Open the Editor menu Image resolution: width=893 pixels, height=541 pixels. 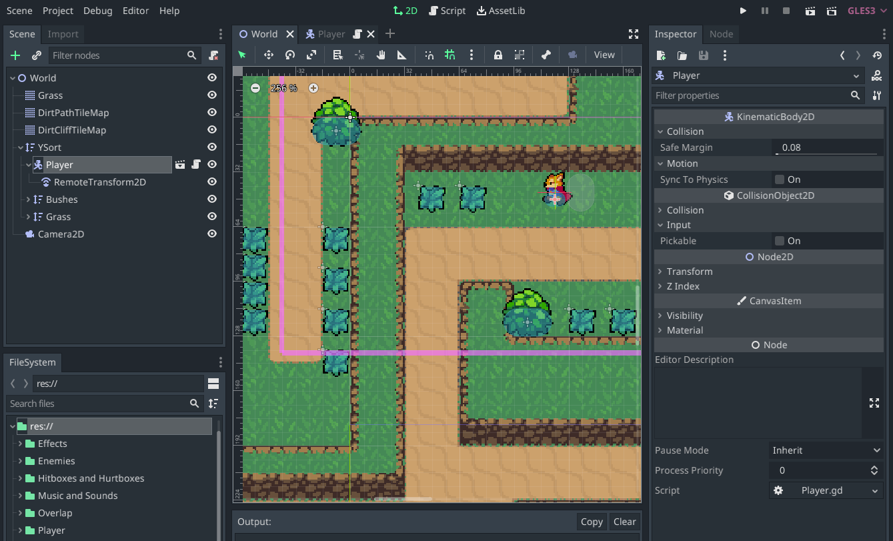[x=136, y=11]
